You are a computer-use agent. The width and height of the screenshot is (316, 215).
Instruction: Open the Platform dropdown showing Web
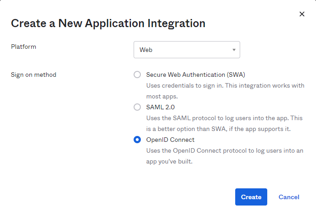(x=186, y=50)
